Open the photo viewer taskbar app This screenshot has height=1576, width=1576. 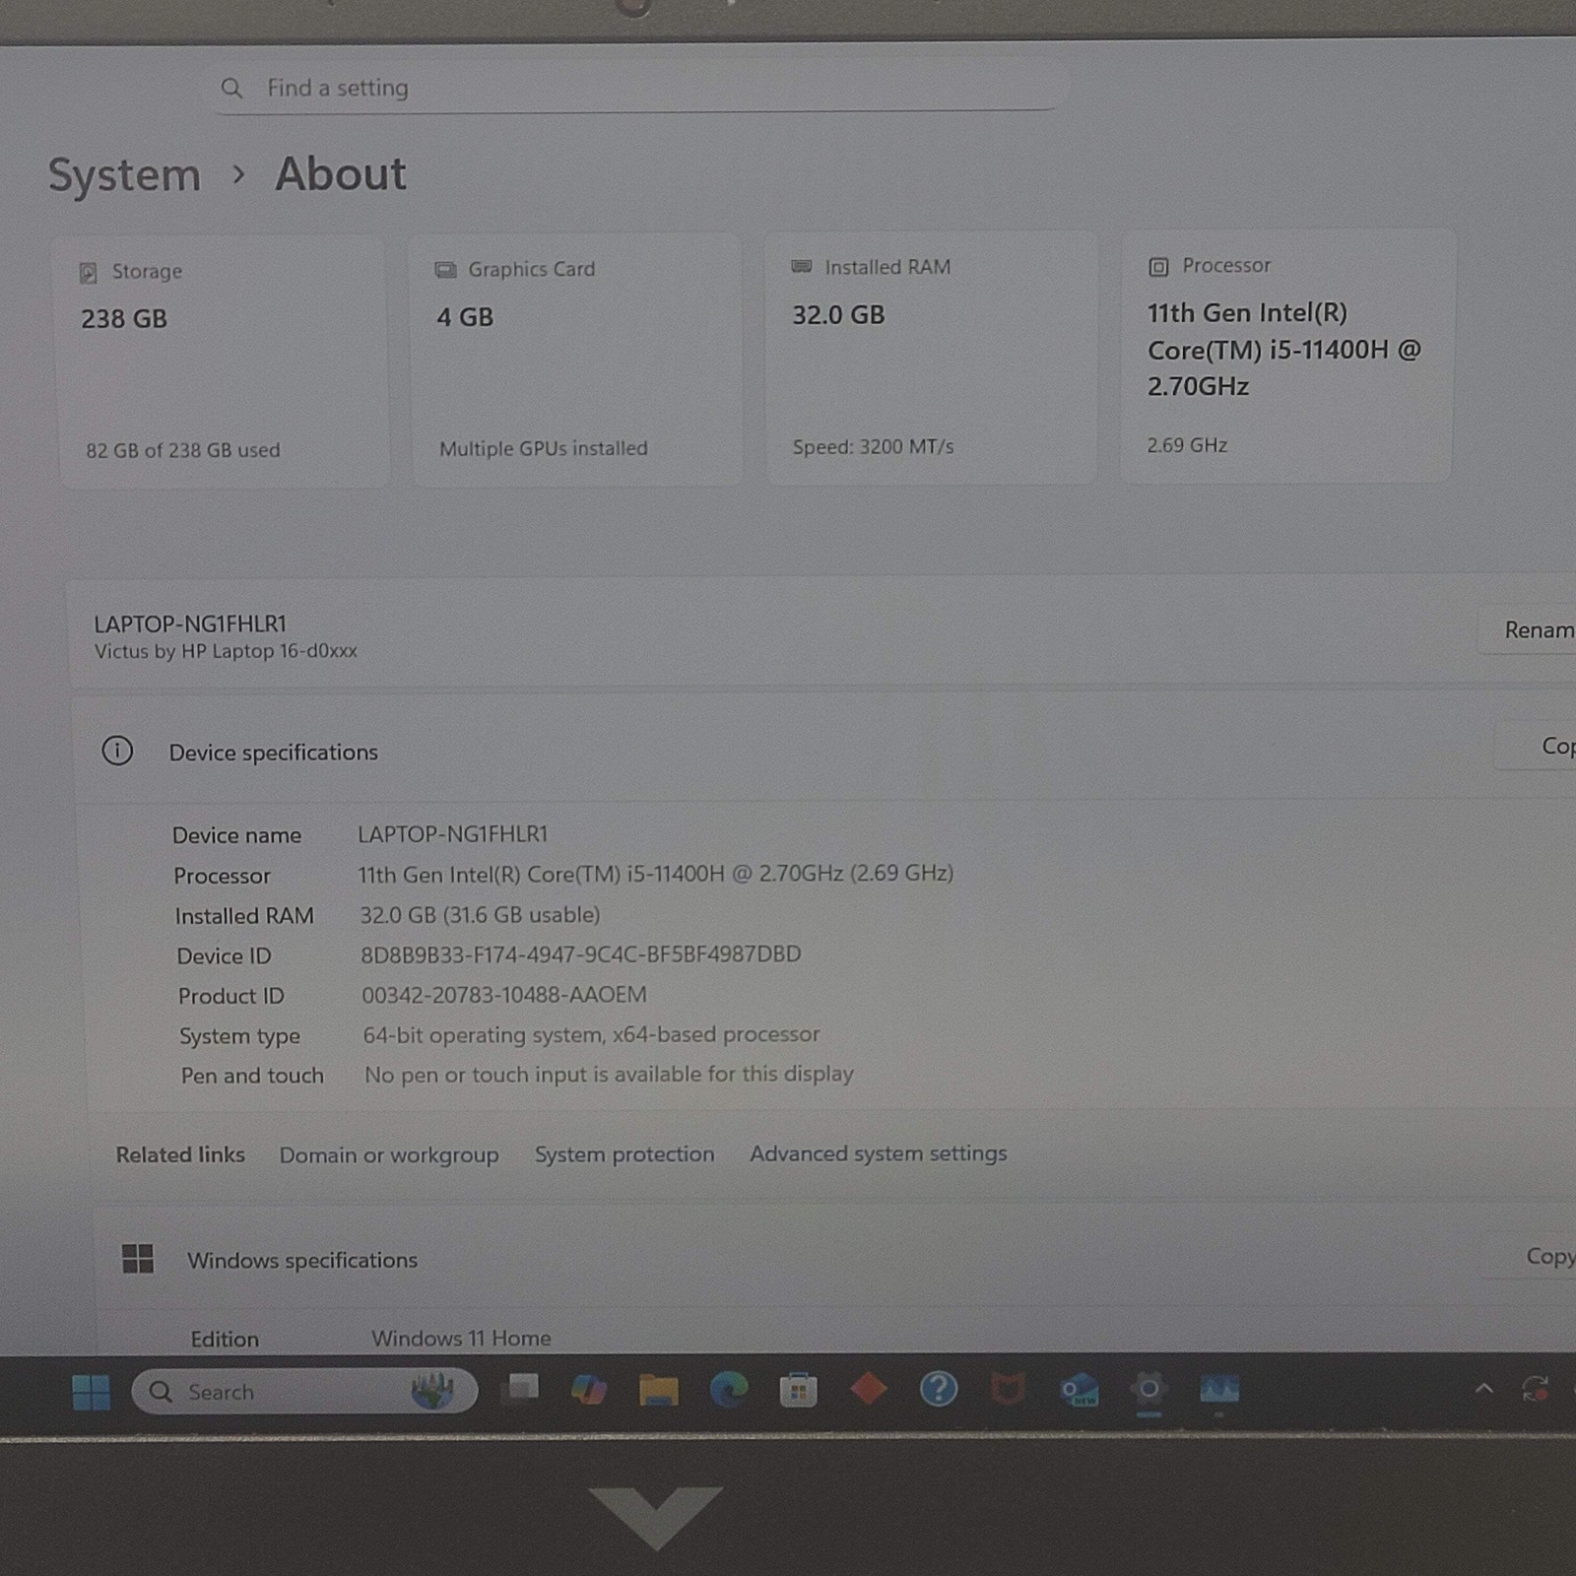click(x=1219, y=1389)
